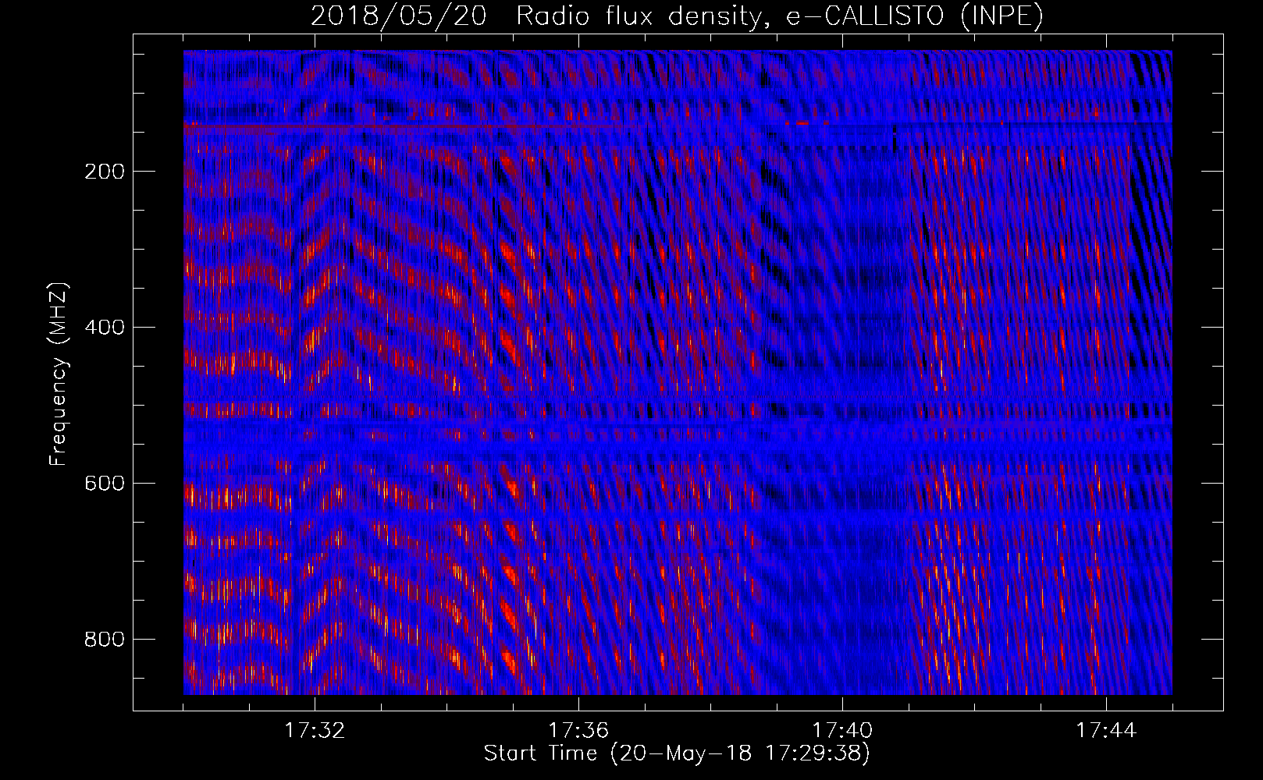Click the 800 frequency tick label
The image size is (1263, 780).
[x=105, y=640]
